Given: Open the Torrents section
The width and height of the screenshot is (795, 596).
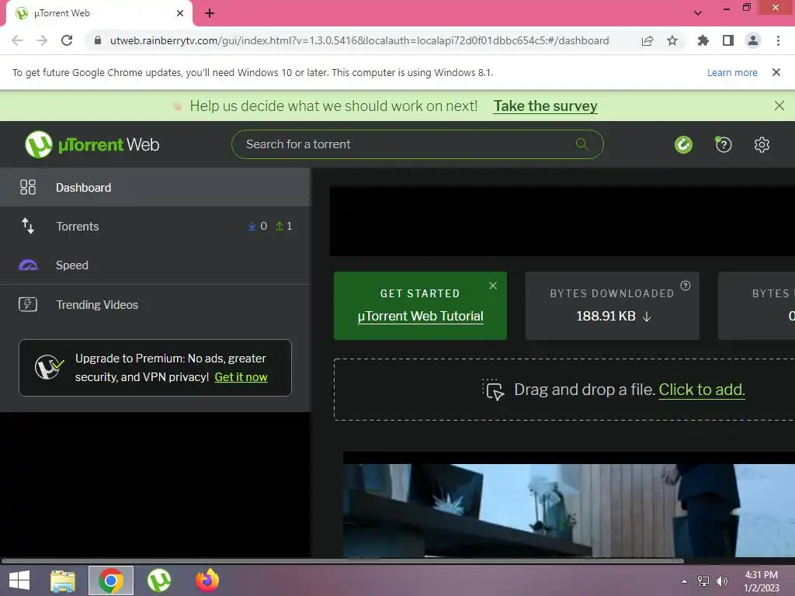Looking at the screenshot, I should tap(155, 226).
